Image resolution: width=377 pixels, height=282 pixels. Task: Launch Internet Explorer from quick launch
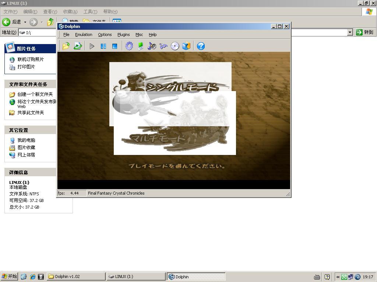[x=32, y=277]
